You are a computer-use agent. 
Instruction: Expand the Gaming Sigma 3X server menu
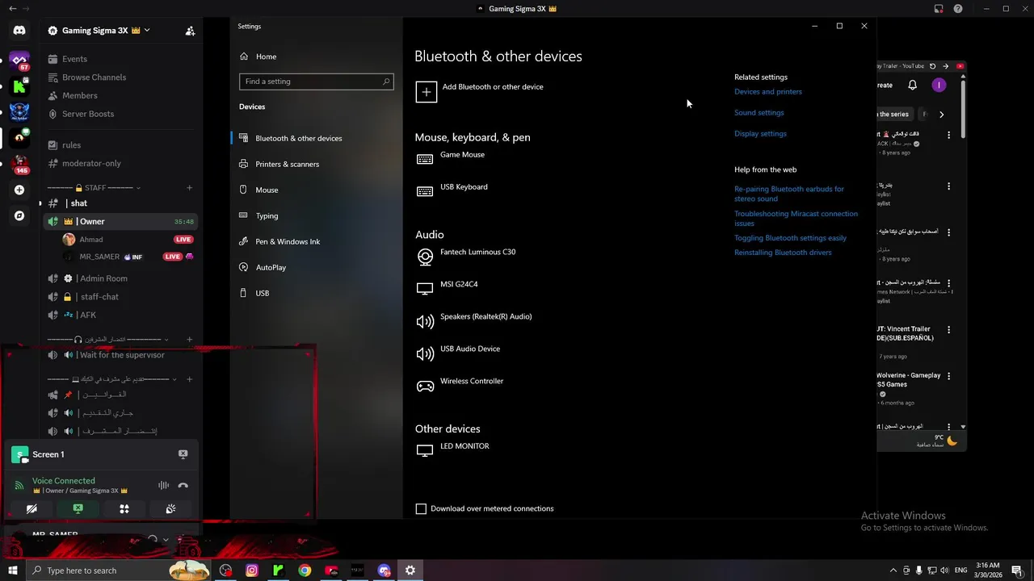click(x=102, y=31)
